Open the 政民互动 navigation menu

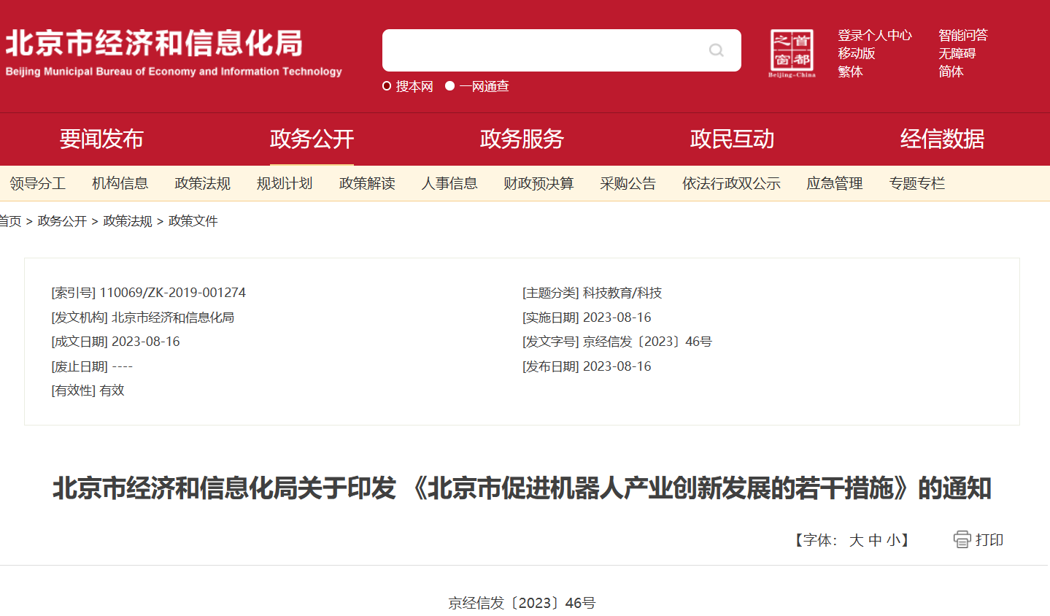point(732,139)
